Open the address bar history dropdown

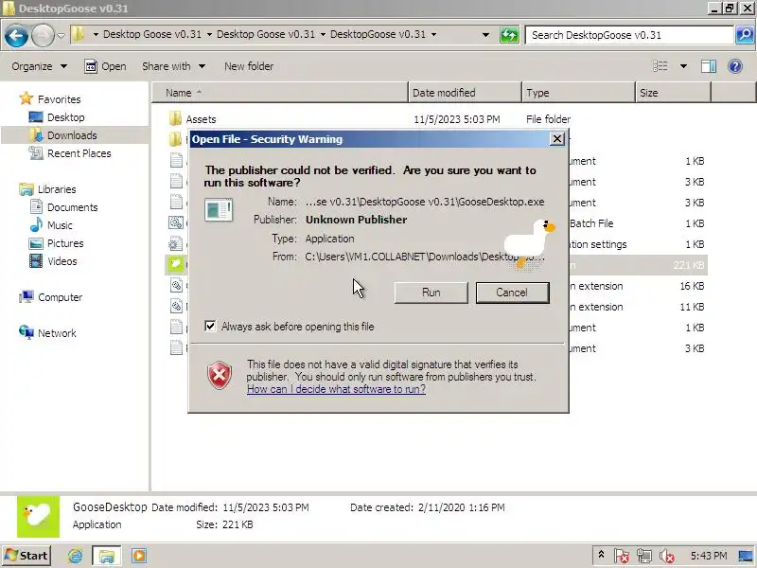click(x=485, y=35)
